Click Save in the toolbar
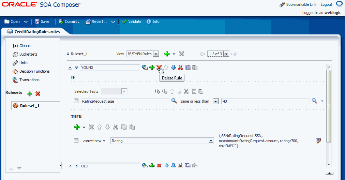This screenshot has height=180, width=345. 42,21
